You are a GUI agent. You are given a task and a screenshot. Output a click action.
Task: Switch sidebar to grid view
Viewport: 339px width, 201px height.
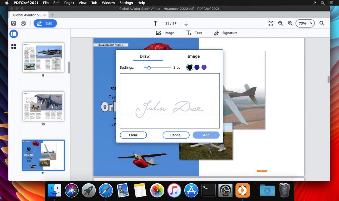(13, 46)
